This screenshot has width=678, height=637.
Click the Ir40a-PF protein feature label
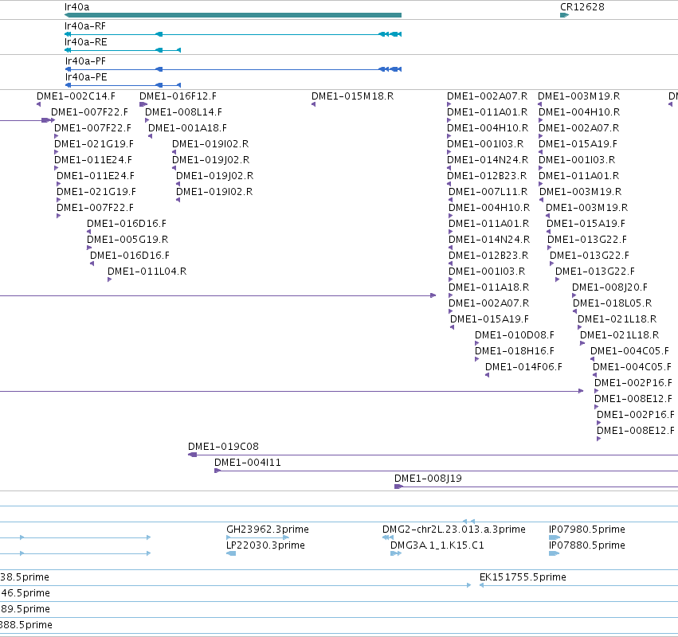point(85,61)
